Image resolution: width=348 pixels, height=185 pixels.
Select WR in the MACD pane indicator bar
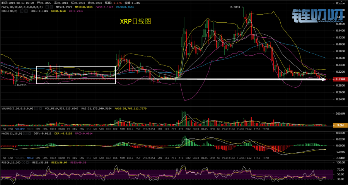tap(95, 158)
